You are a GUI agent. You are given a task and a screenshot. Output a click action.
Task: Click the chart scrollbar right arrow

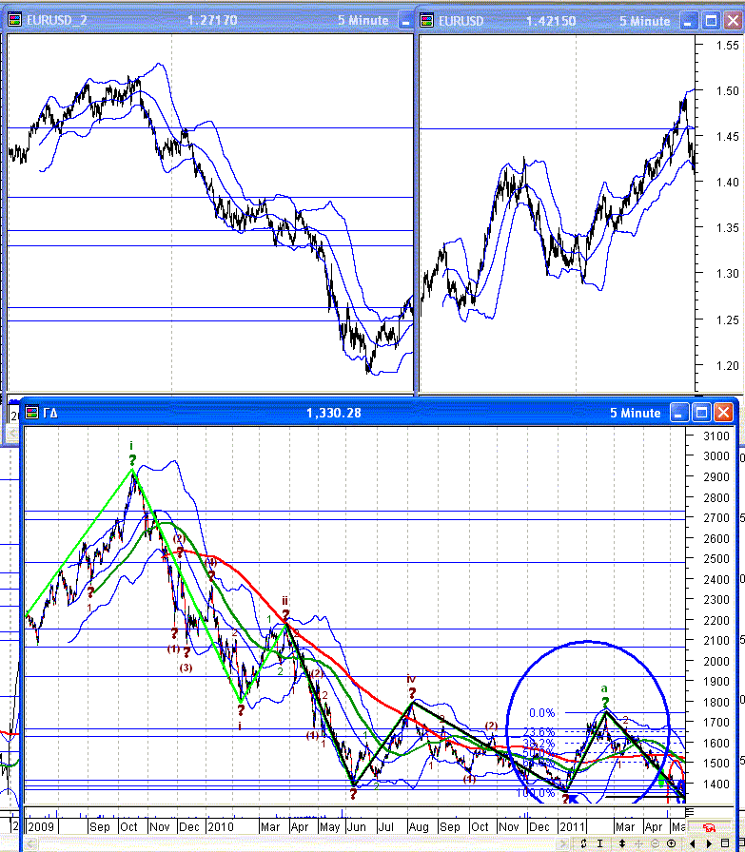pos(564,843)
